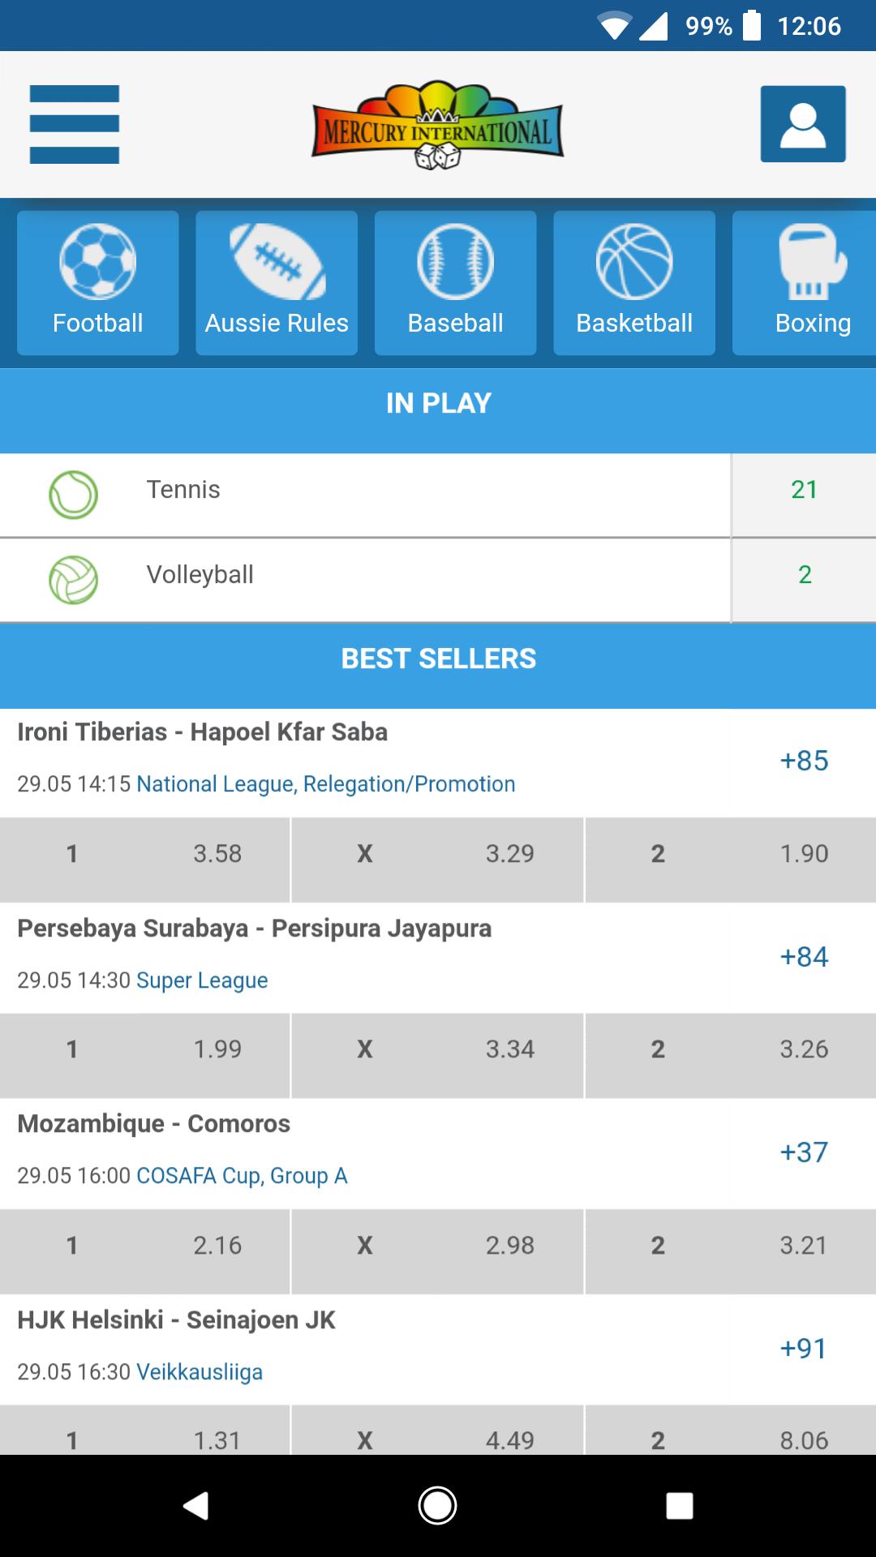Open the HJK Helsinki - Seinajoen JK match
This screenshot has width=876, height=1557.
coord(176,1320)
